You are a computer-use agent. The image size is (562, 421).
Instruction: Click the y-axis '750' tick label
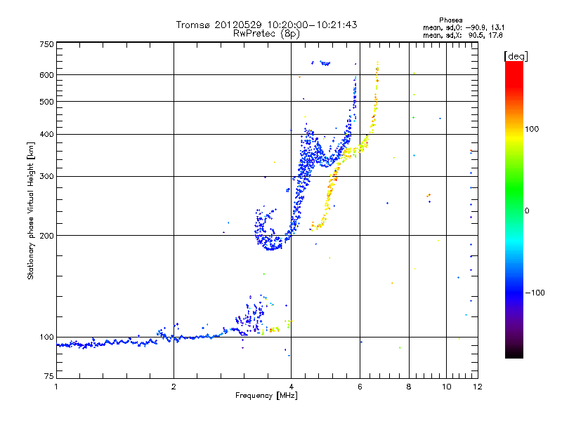[x=46, y=44]
